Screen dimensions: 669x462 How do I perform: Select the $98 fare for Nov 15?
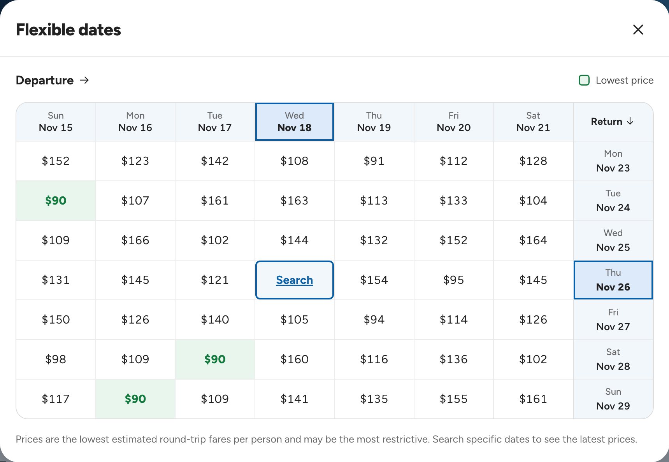pos(56,359)
